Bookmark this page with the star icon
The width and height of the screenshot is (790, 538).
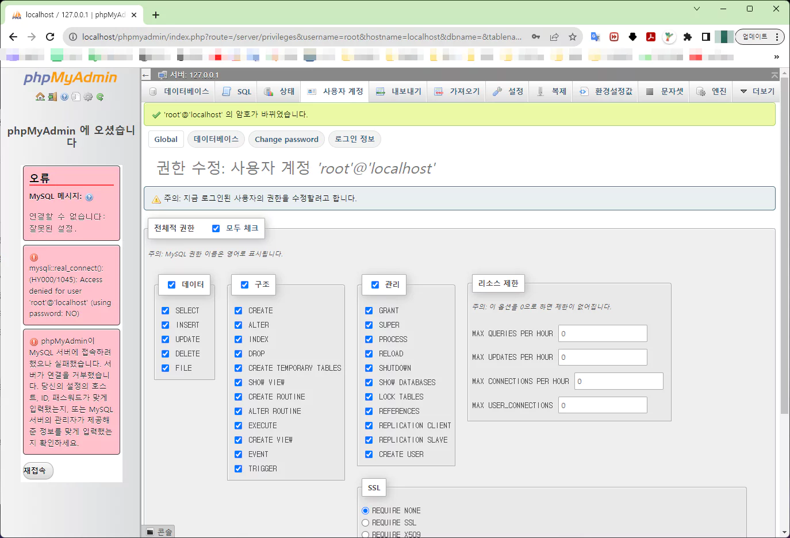click(x=573, y=37)
